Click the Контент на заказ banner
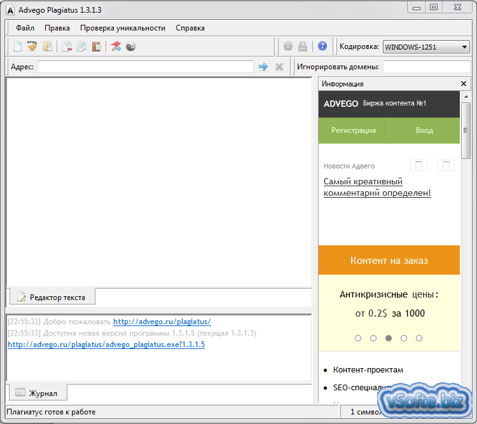 click(389, 261)
